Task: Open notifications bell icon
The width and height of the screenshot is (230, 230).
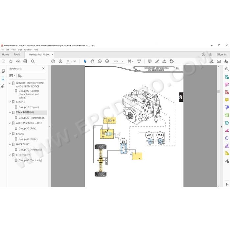Action: coord(210,55)
